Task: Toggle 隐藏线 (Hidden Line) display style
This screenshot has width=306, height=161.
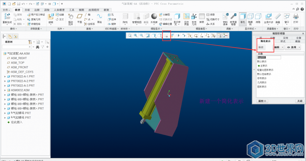Action: coord(251,18)
